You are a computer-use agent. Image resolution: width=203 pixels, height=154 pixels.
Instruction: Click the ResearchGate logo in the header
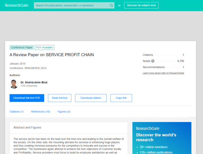(17, 5)
